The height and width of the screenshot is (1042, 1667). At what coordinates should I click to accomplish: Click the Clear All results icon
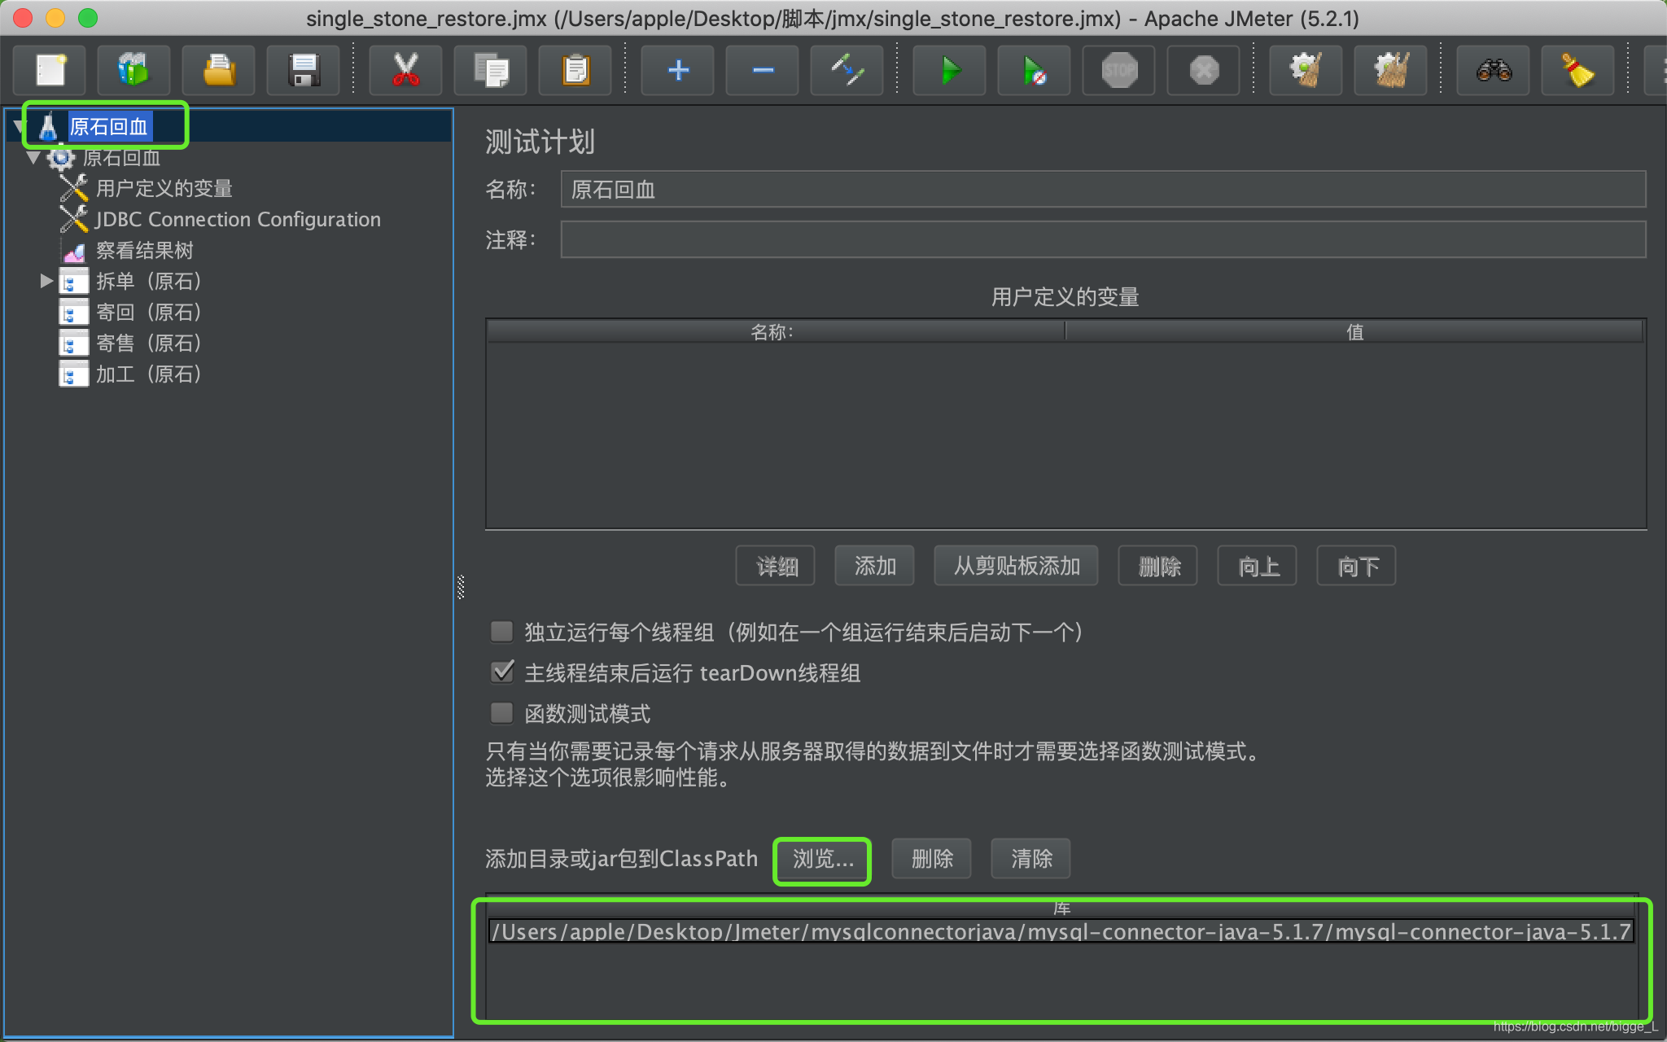1390,70
